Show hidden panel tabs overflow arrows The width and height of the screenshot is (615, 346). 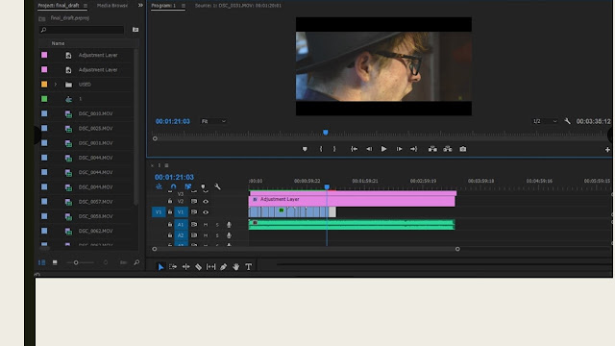140,6
